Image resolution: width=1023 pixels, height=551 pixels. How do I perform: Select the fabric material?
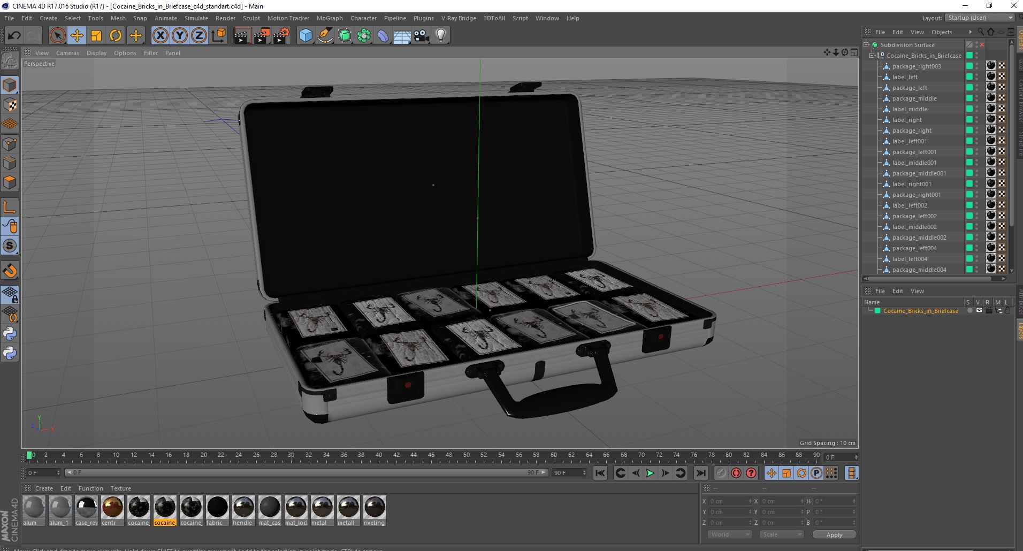pos(217,511)
